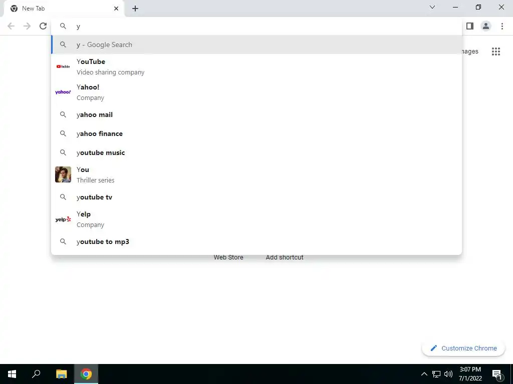This screenshot has width=513, height=384.
Task: Open the volume tray icon
Action: tap(448, 374)
